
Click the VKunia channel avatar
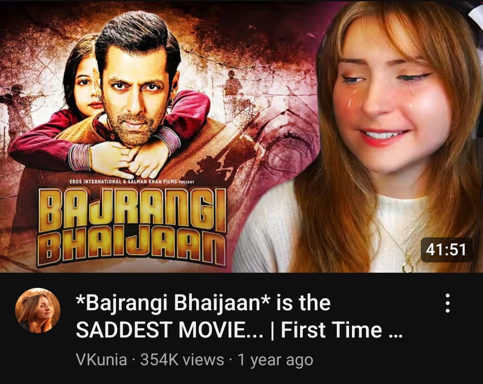(38, 310)
